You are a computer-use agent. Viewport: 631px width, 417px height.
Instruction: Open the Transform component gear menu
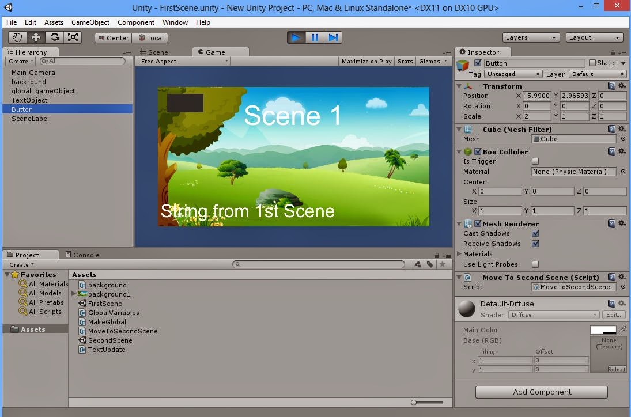[x=620, y=85]
